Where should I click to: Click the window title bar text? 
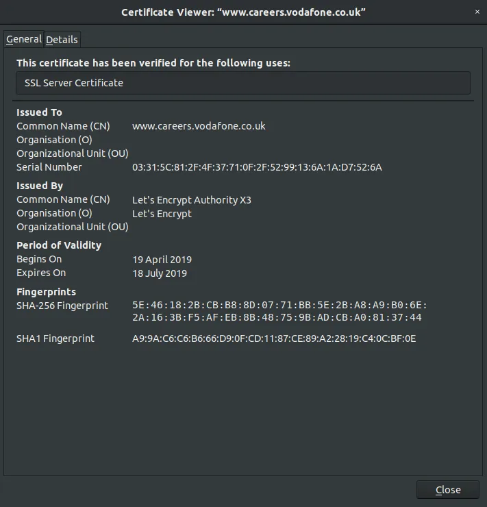pos(243,12)
